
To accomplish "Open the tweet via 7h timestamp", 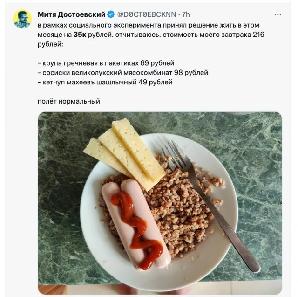I will point(186,14).
